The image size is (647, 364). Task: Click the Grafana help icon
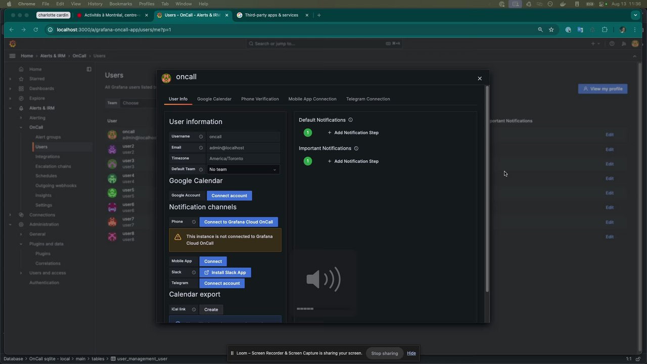[612, 43]
